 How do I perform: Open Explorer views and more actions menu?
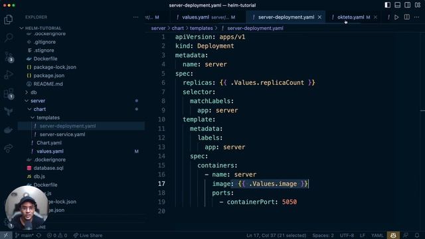click(135, 17)
